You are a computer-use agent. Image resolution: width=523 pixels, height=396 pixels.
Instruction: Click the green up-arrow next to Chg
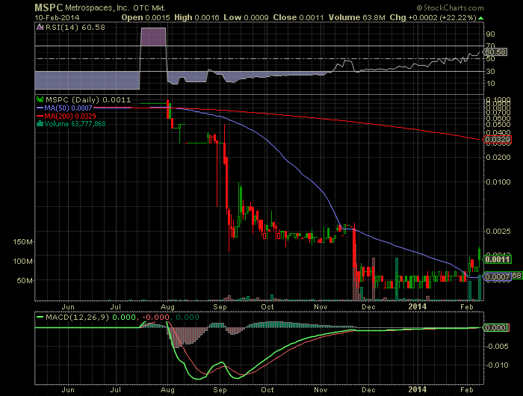click(x=480, y=18)
